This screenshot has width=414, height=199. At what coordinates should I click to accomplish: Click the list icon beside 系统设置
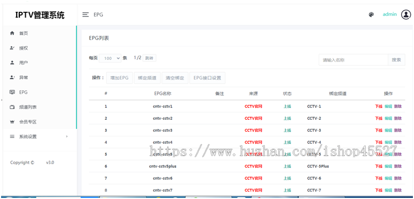point(12,136)
